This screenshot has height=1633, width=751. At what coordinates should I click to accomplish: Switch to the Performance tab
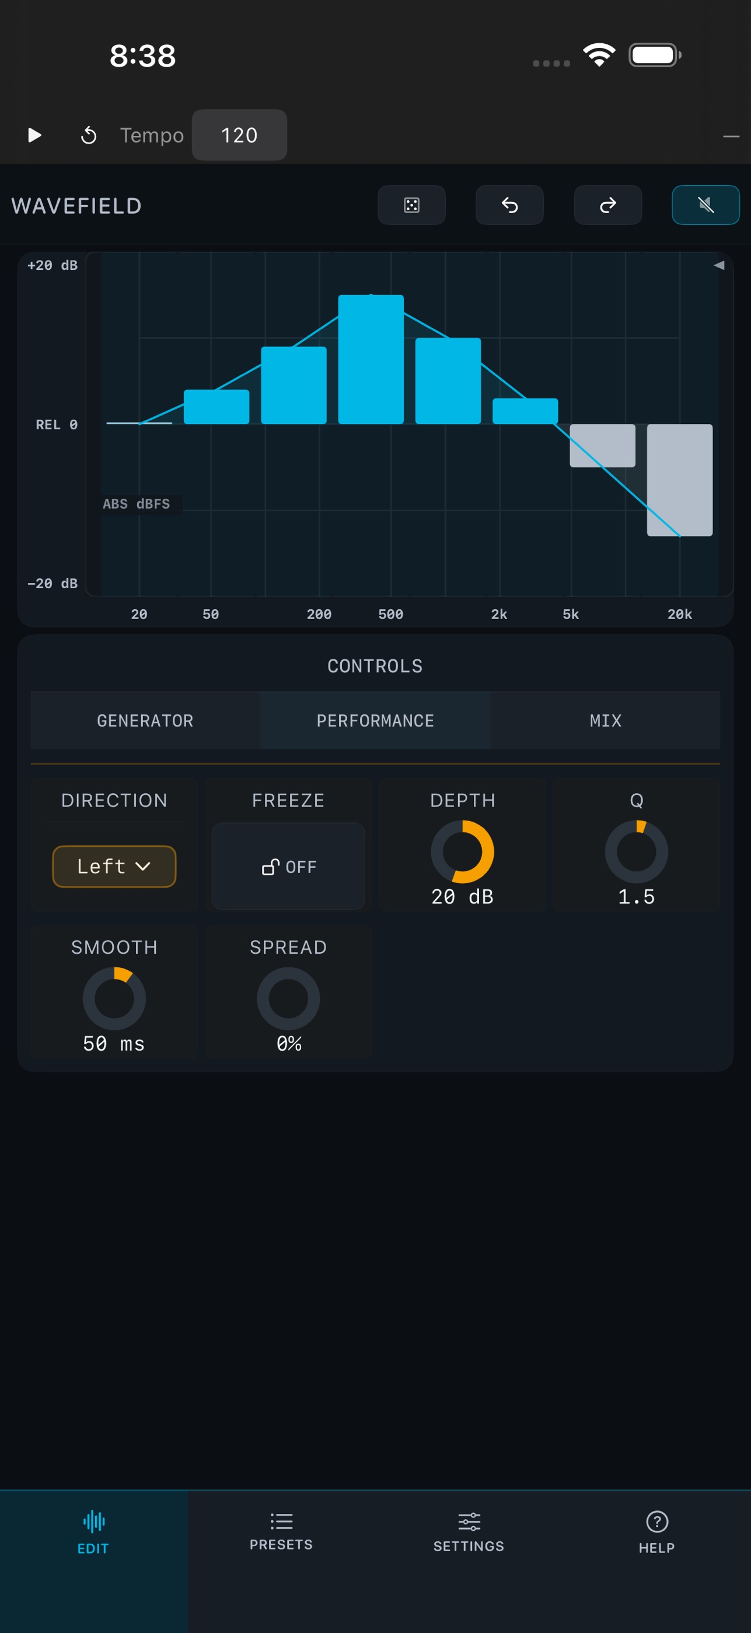coord(376,720)
